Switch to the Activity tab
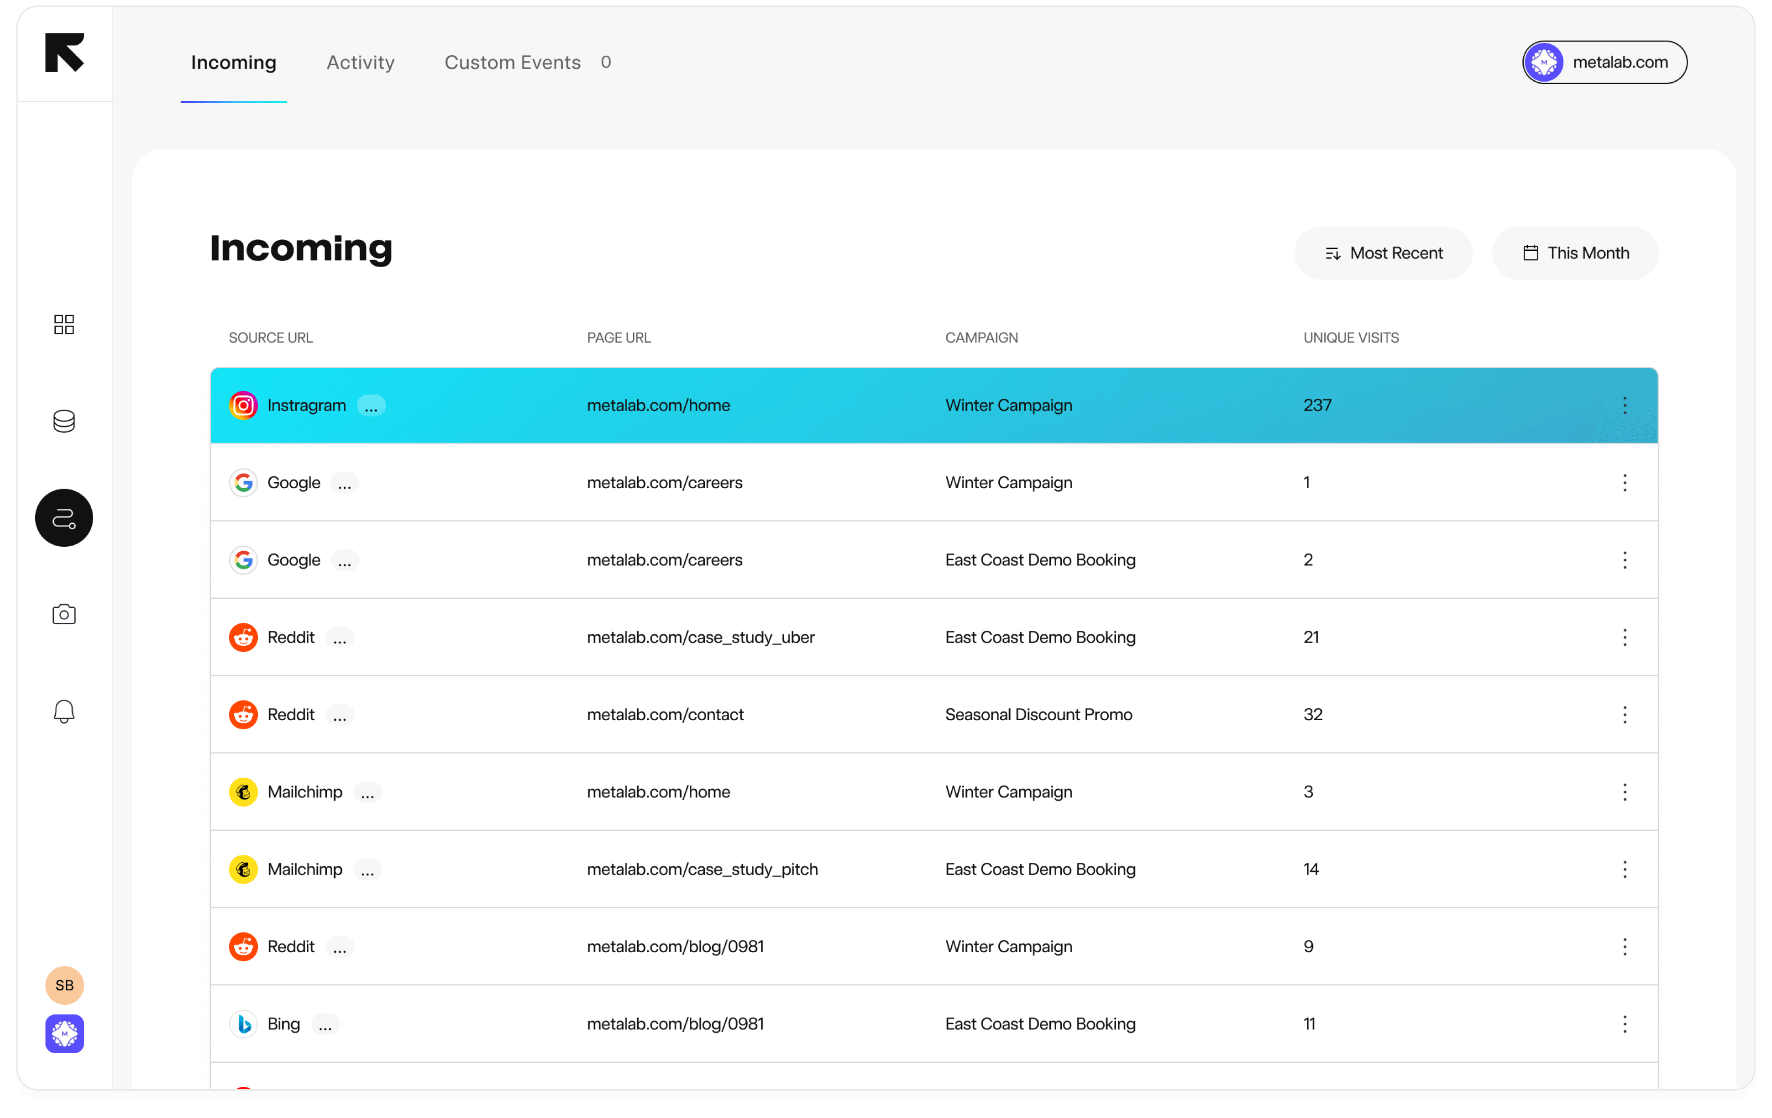The image size is (1772, 1118). 361,63
